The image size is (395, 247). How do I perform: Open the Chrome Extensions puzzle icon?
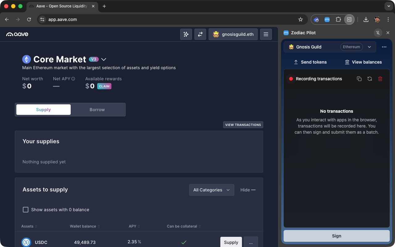(338, 19)
